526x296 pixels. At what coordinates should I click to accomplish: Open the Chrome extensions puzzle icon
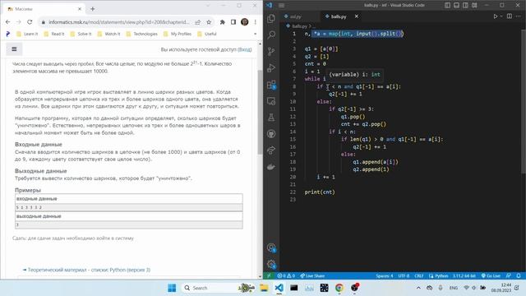tap(222, 22)
